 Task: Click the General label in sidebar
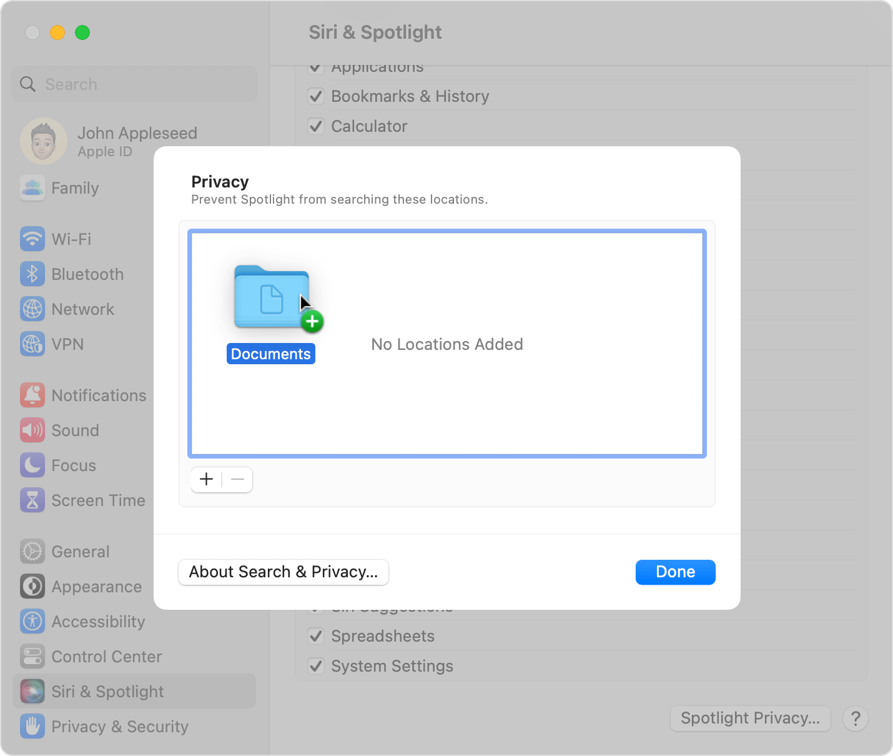(81, 552)
